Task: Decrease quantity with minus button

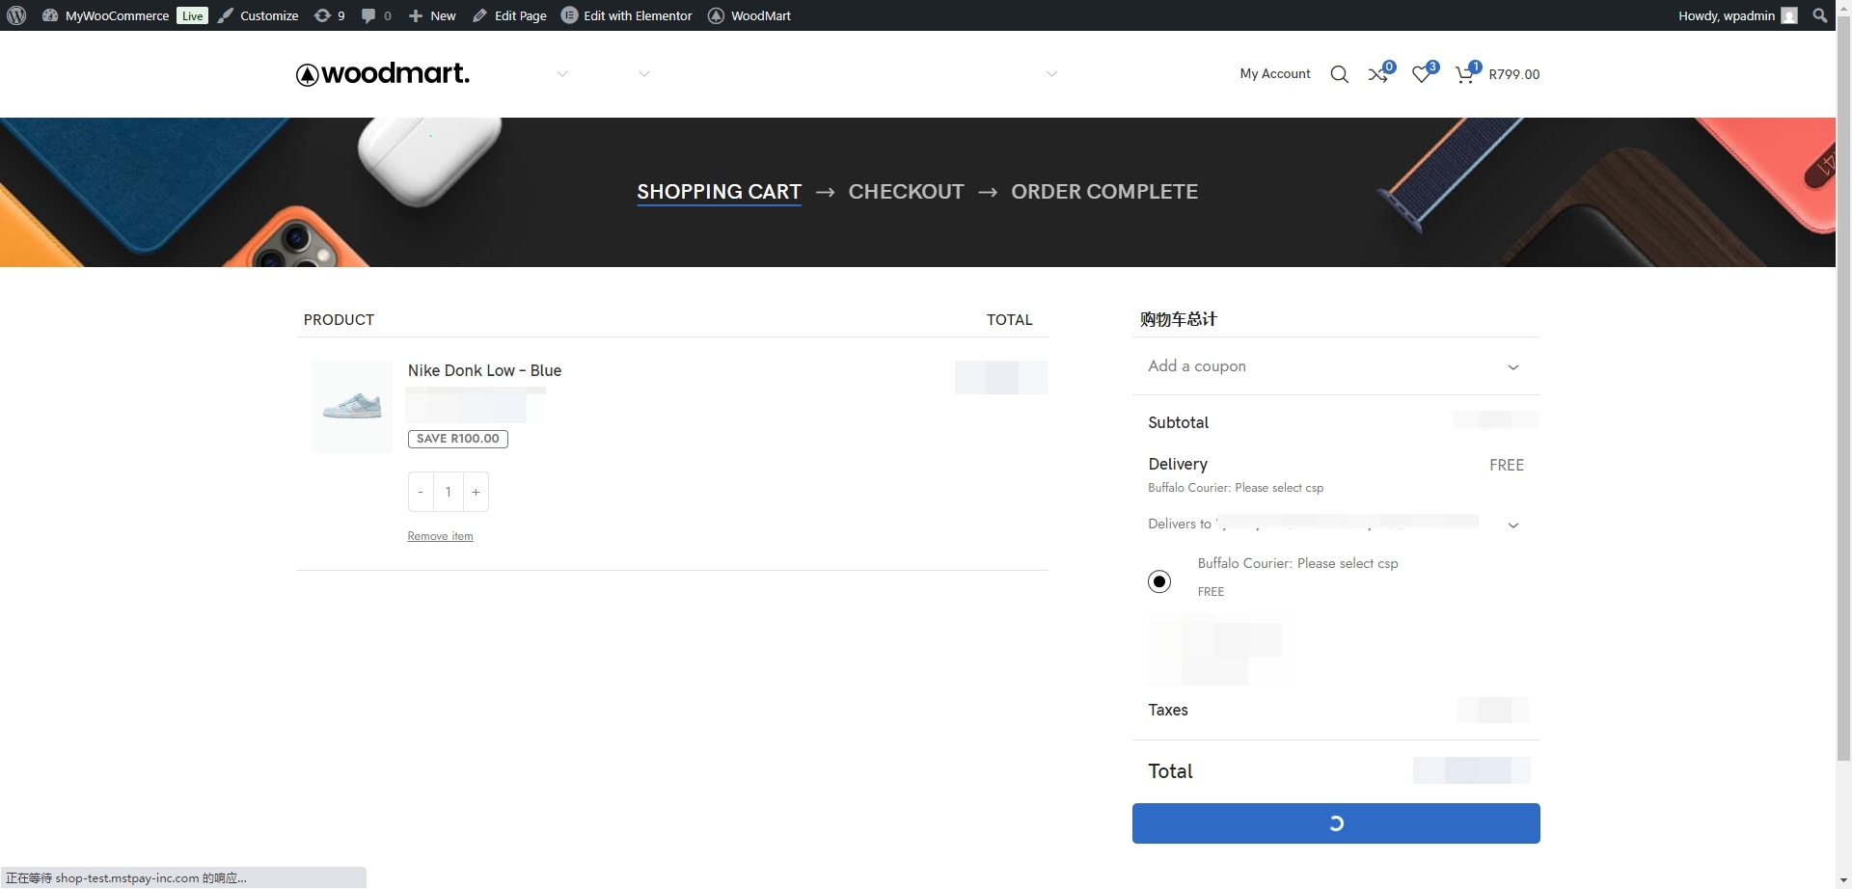Action: [x=421, y=492]
